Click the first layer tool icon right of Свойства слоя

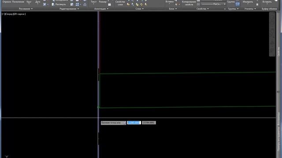click(x=128, y=4)
